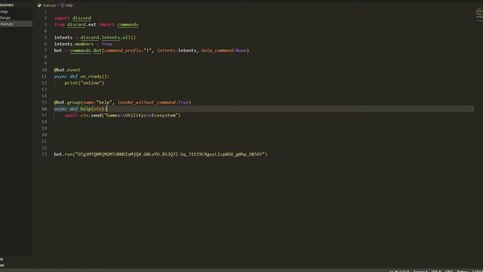The width and height of the screenshot is (483, 272).
Task: Click the bot token string on line 23
Action: pyautogui.click(x=170, y=154)
